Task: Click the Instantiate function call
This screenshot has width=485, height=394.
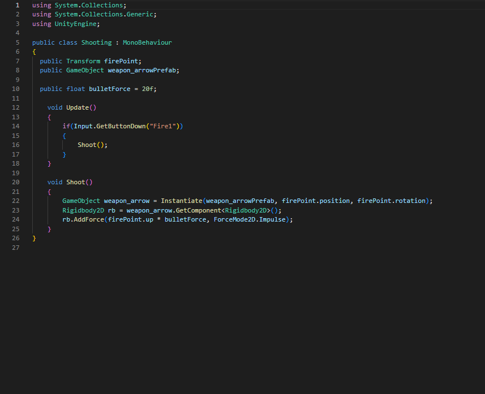Action: click(x=181, y=201)
